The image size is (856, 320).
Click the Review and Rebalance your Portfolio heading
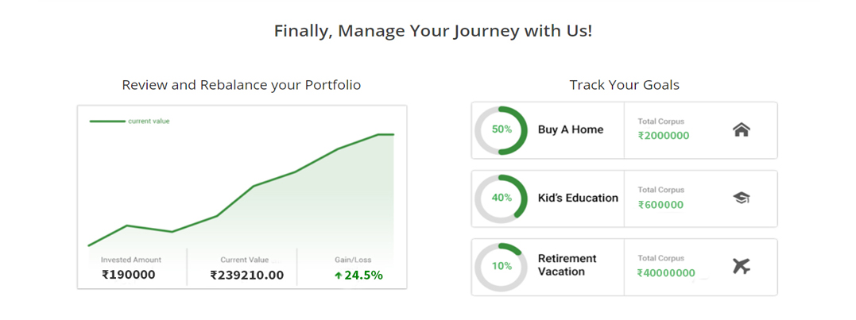point(242,85)
